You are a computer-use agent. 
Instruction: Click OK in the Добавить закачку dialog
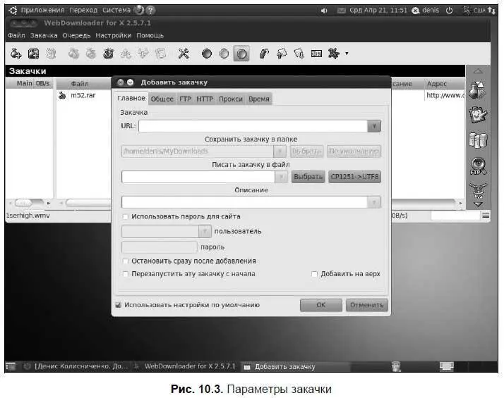(x=320, y=305)
